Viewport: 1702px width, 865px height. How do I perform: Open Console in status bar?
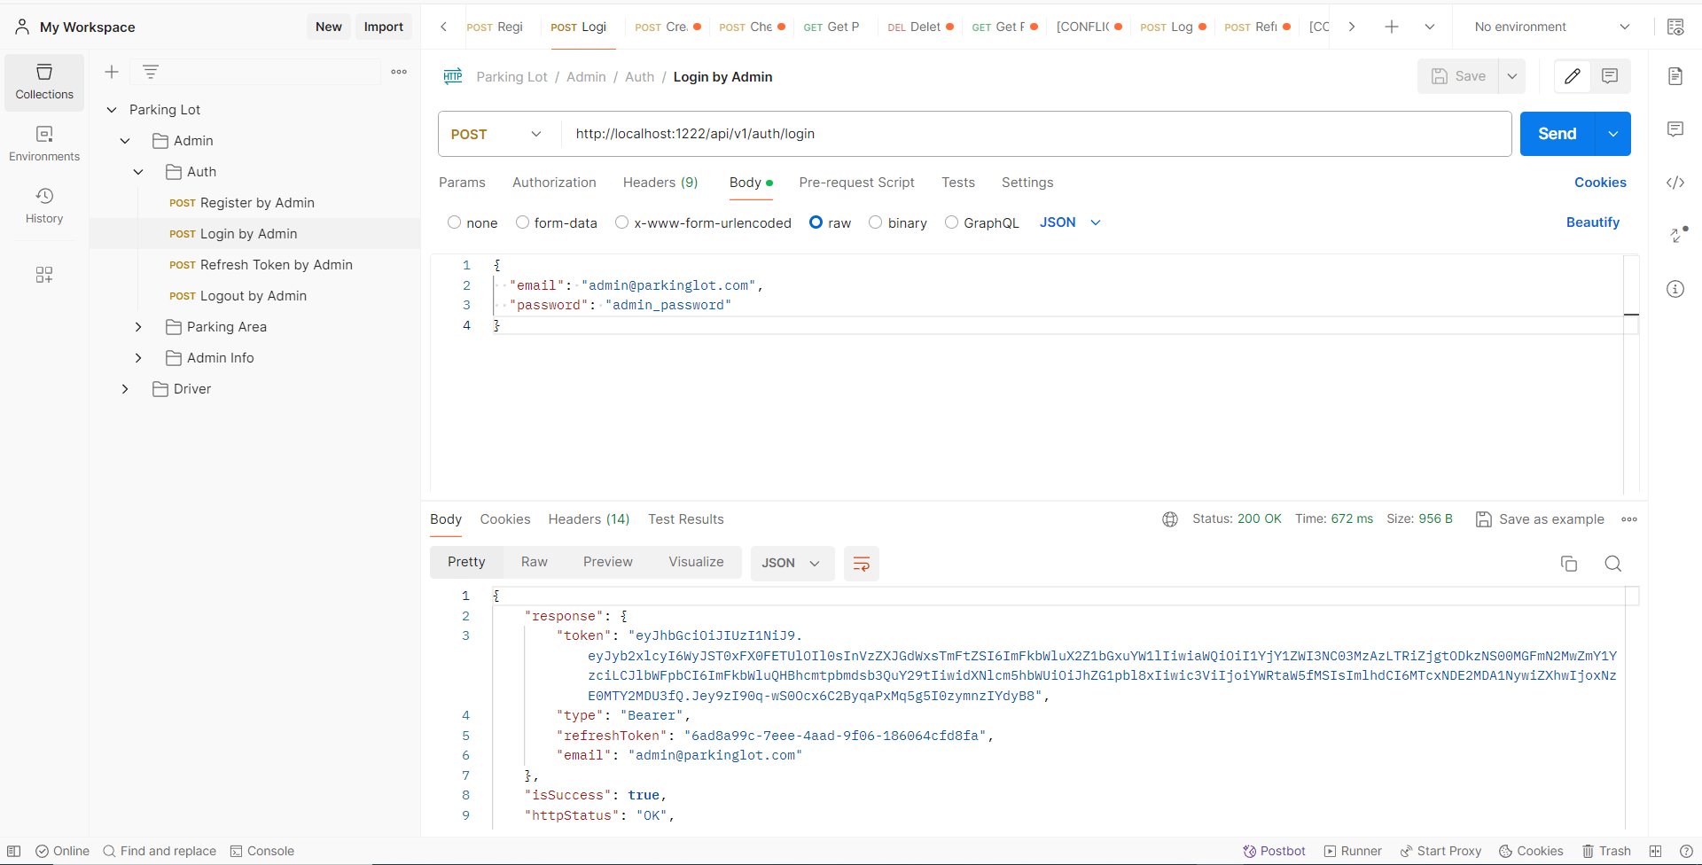(x=262, y=851)
